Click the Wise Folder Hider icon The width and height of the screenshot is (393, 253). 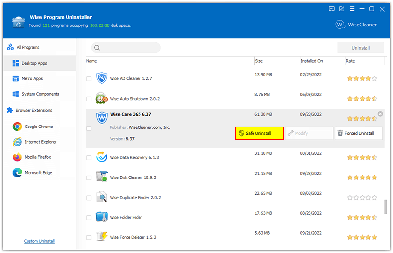(102, 217)
